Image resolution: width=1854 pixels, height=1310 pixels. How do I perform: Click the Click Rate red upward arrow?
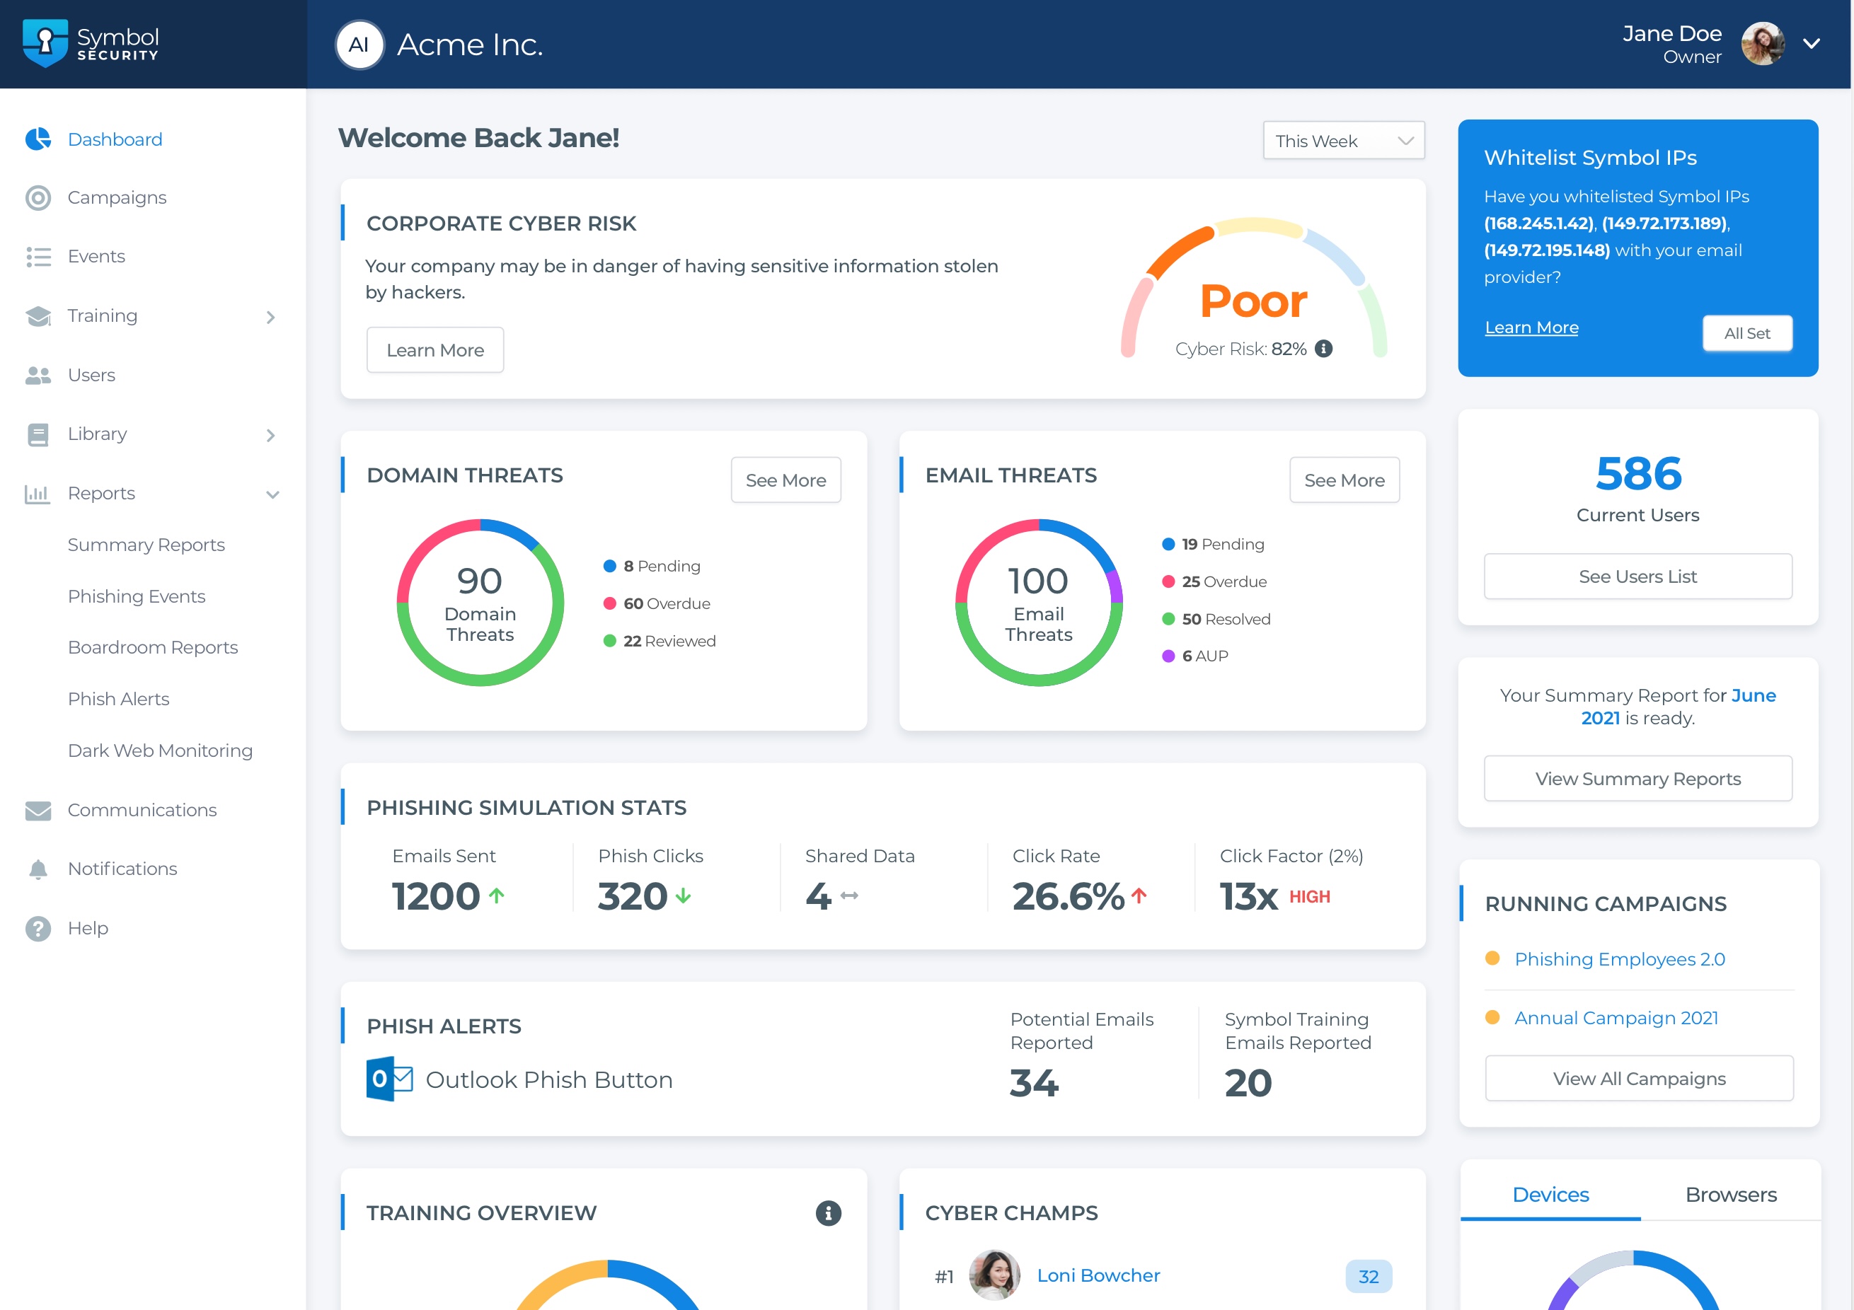coord(1139,895)
